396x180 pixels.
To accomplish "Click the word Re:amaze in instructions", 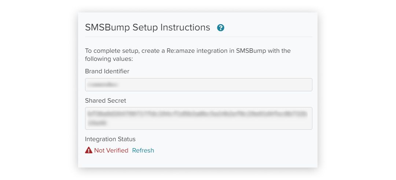I will 181,51.
